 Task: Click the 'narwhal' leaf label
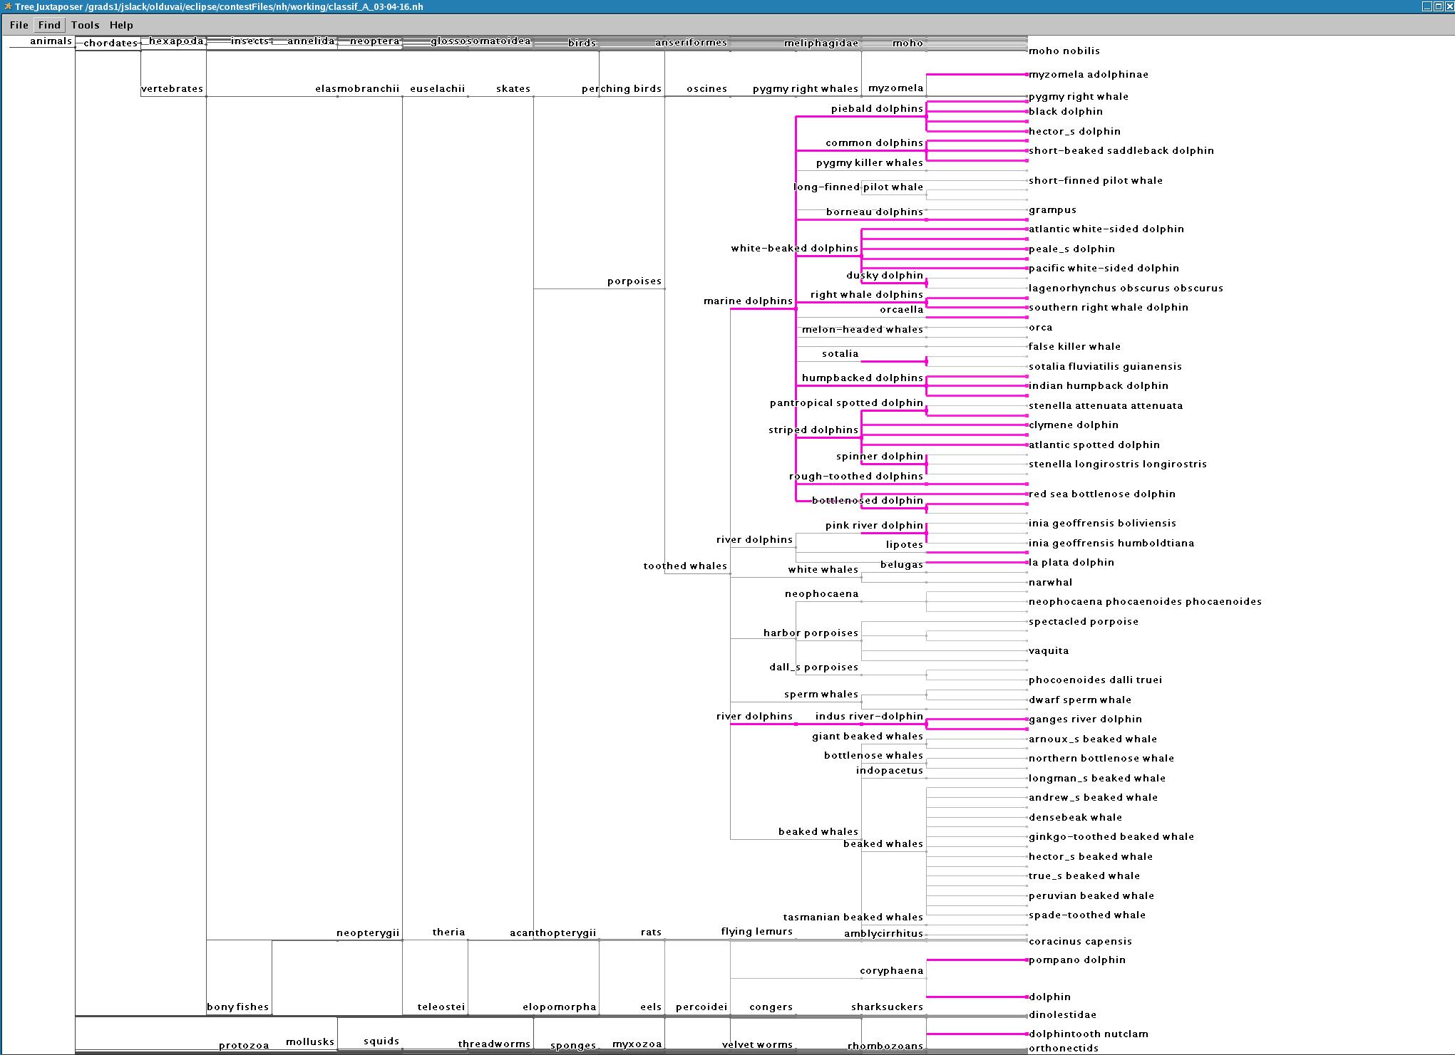coord(1050,583)
